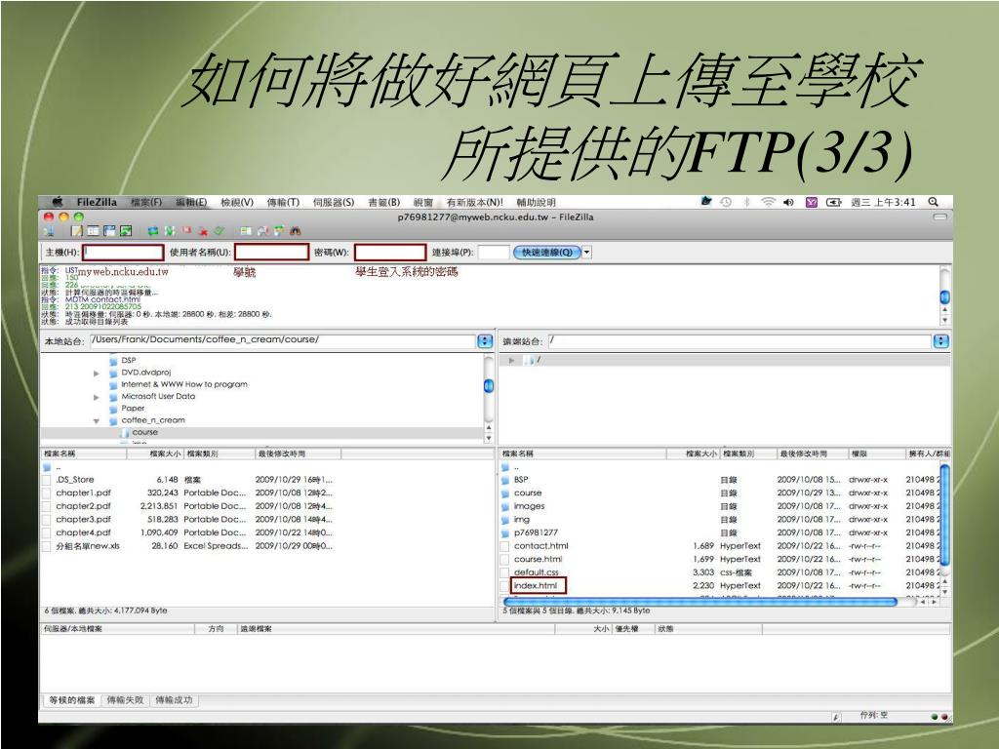Click the purple Yahoo menu bar icon

tap(811, 202)
